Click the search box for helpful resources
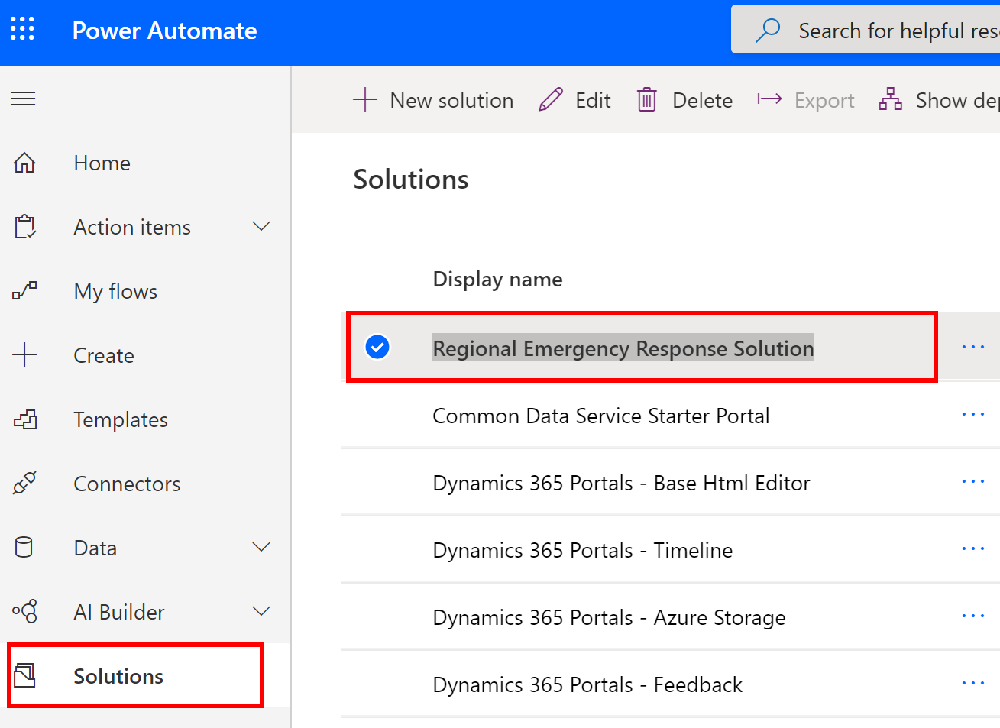This screenshot has height=728, width=1000. 894,31
